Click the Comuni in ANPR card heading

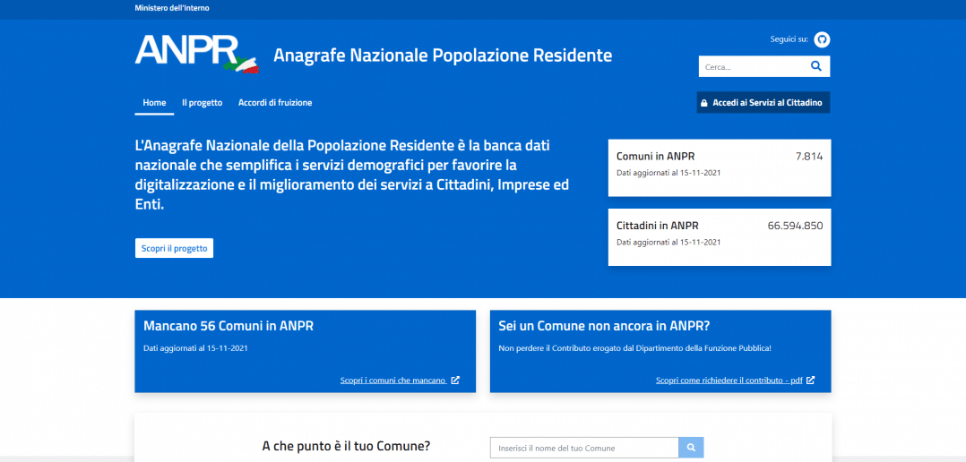pyautogui.click(x=656, y=157)
